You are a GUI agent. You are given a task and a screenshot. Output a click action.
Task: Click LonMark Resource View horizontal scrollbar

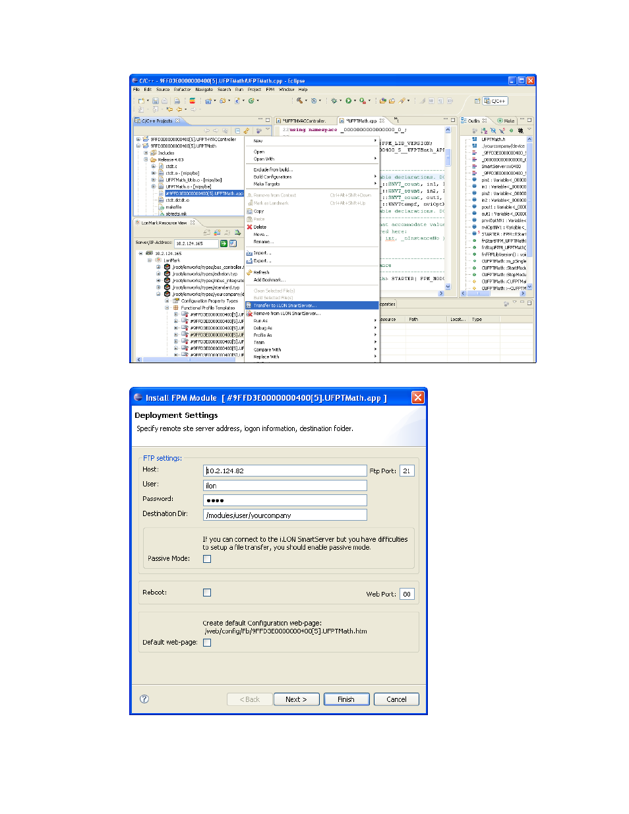pyautogui.click(x=190, y=360)
